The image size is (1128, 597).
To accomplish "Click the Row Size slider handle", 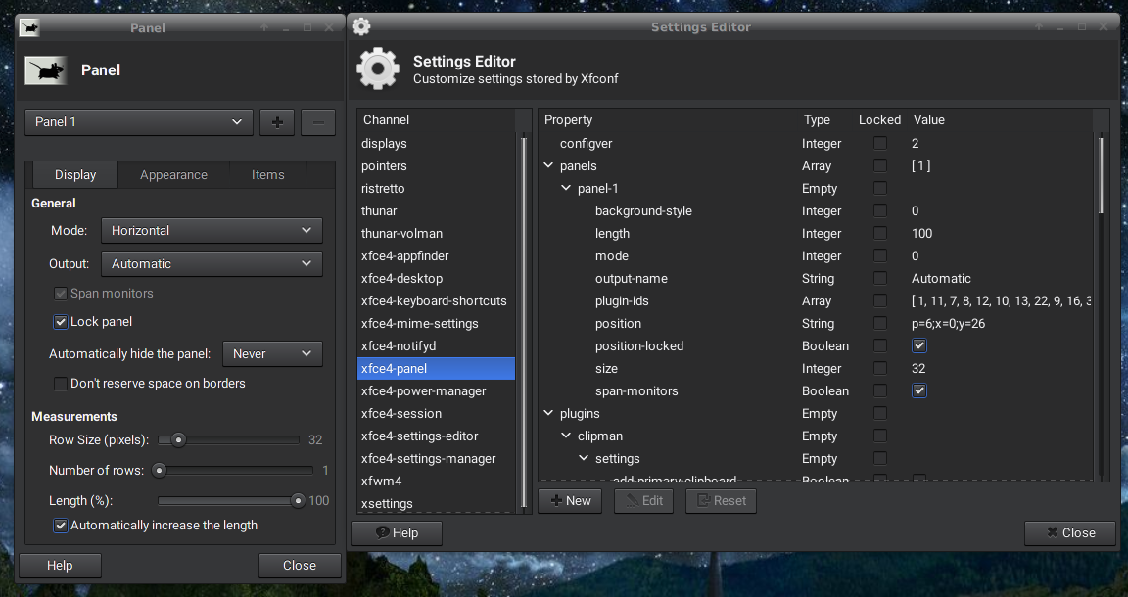I will click(178, 440).
